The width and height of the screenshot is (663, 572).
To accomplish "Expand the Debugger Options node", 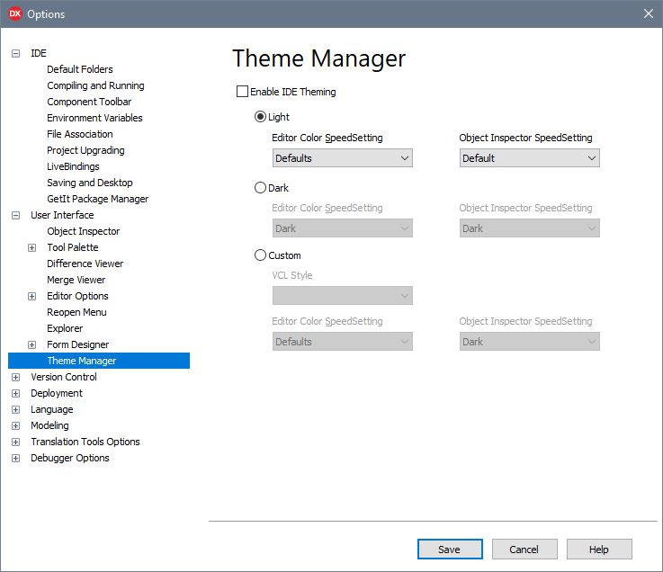I will (x=15, y=459).
